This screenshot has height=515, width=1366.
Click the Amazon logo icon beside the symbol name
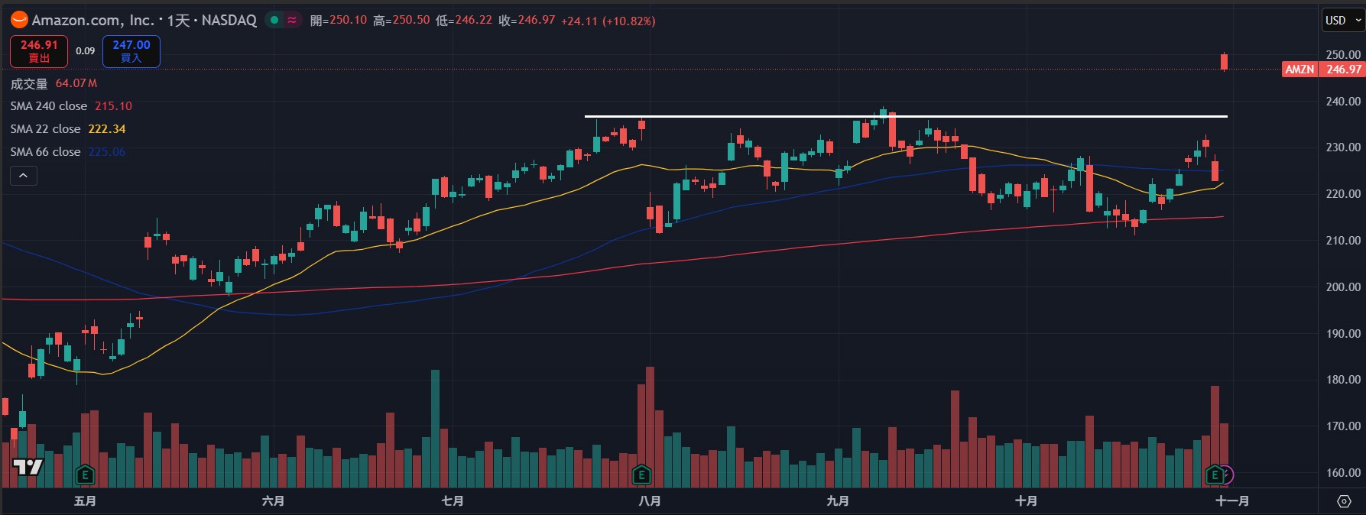pyautogui.click(x=19, y=21)
